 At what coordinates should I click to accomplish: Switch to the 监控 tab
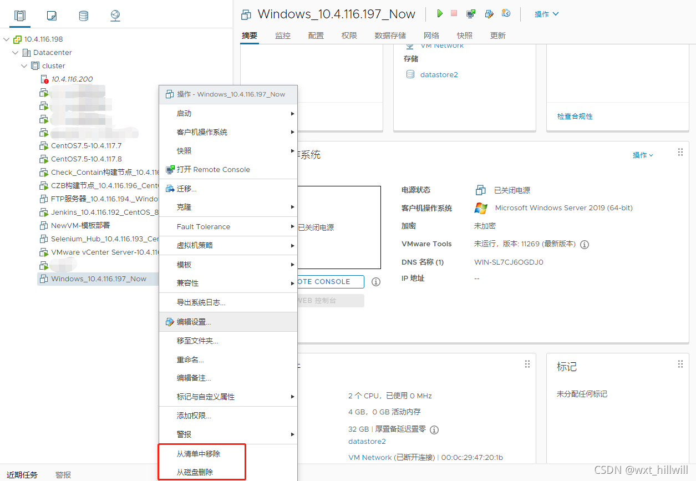(x=283, y=36)
